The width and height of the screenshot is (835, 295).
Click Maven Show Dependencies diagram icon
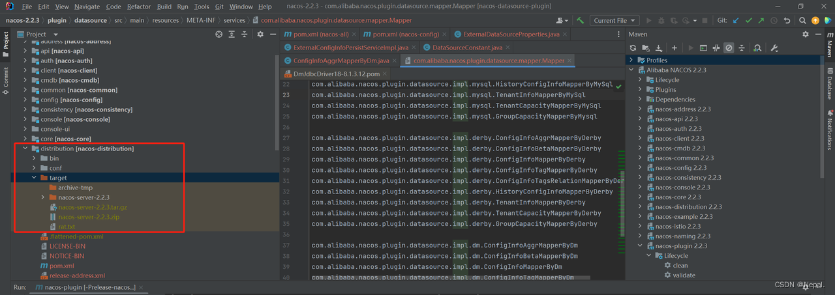757,48
